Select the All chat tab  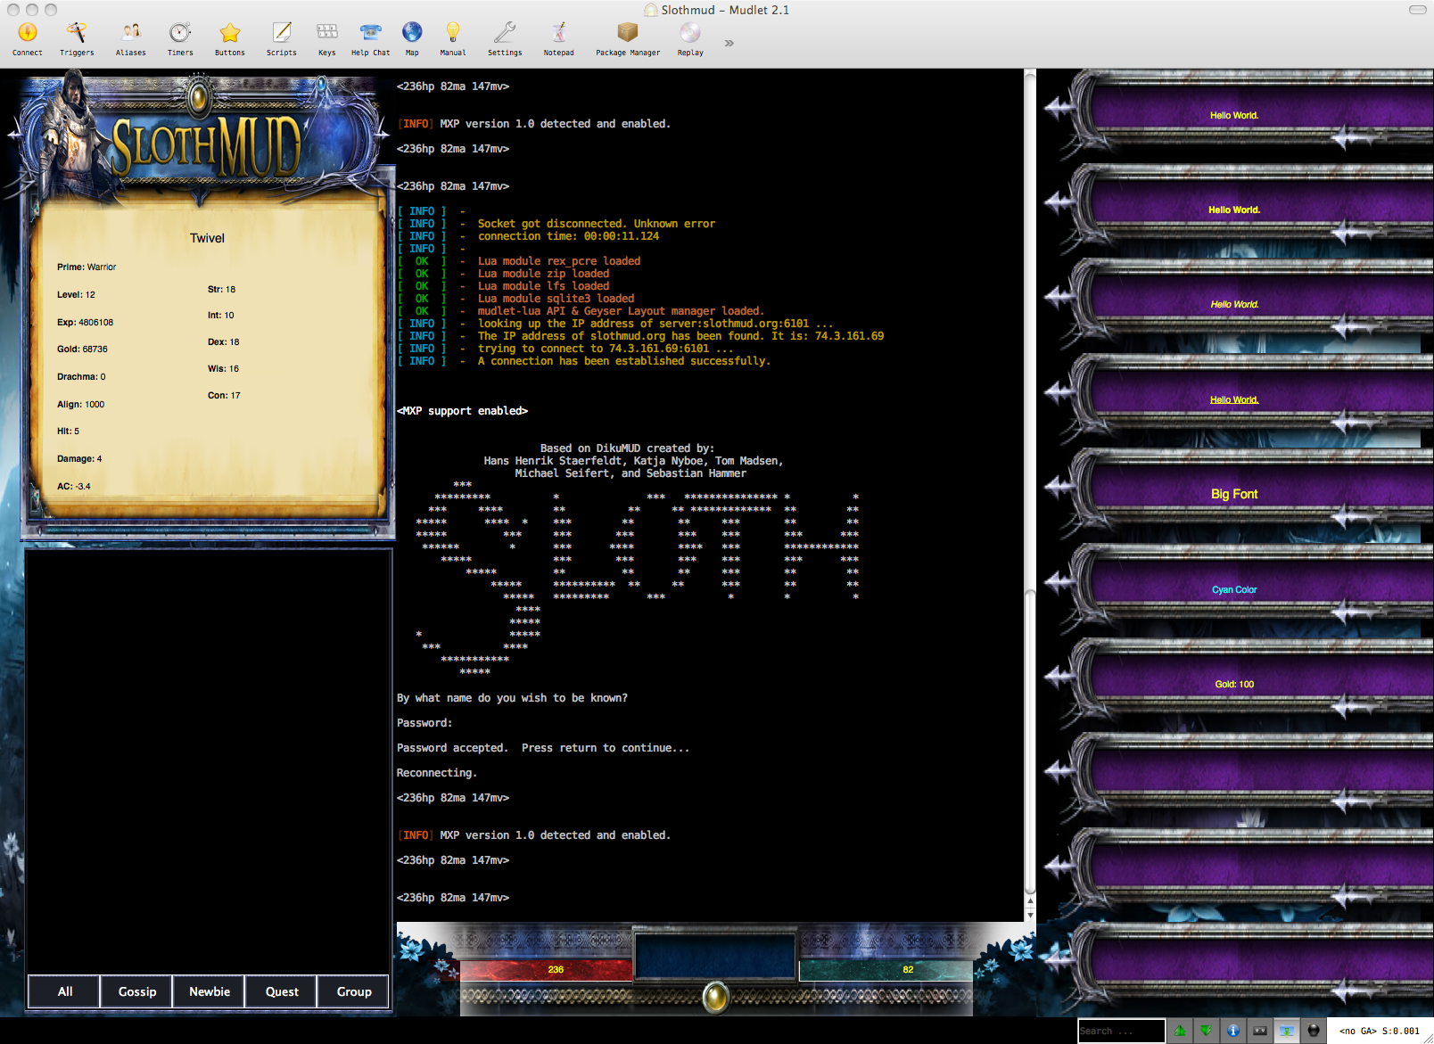[x=65, y=991]
